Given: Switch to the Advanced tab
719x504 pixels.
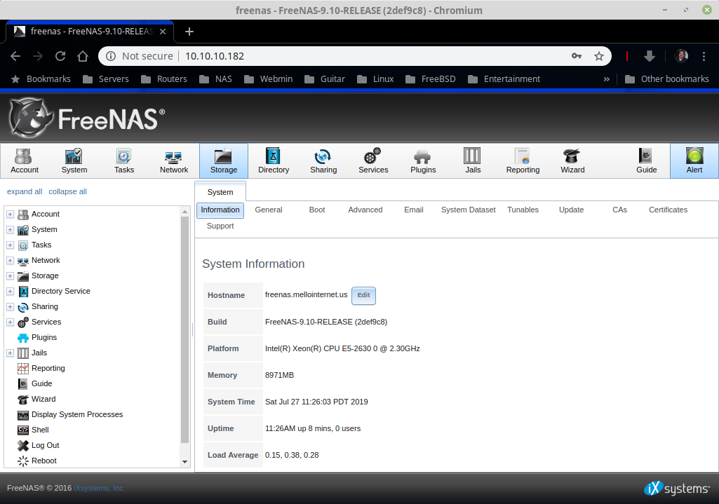Looking at the screenshot, I should tap(365, 210).
